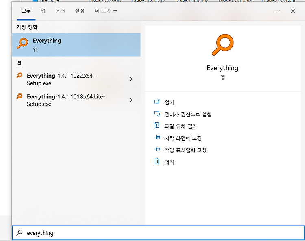
Task: Switch to the 문서 tab
Action: (x=60, y=11)
